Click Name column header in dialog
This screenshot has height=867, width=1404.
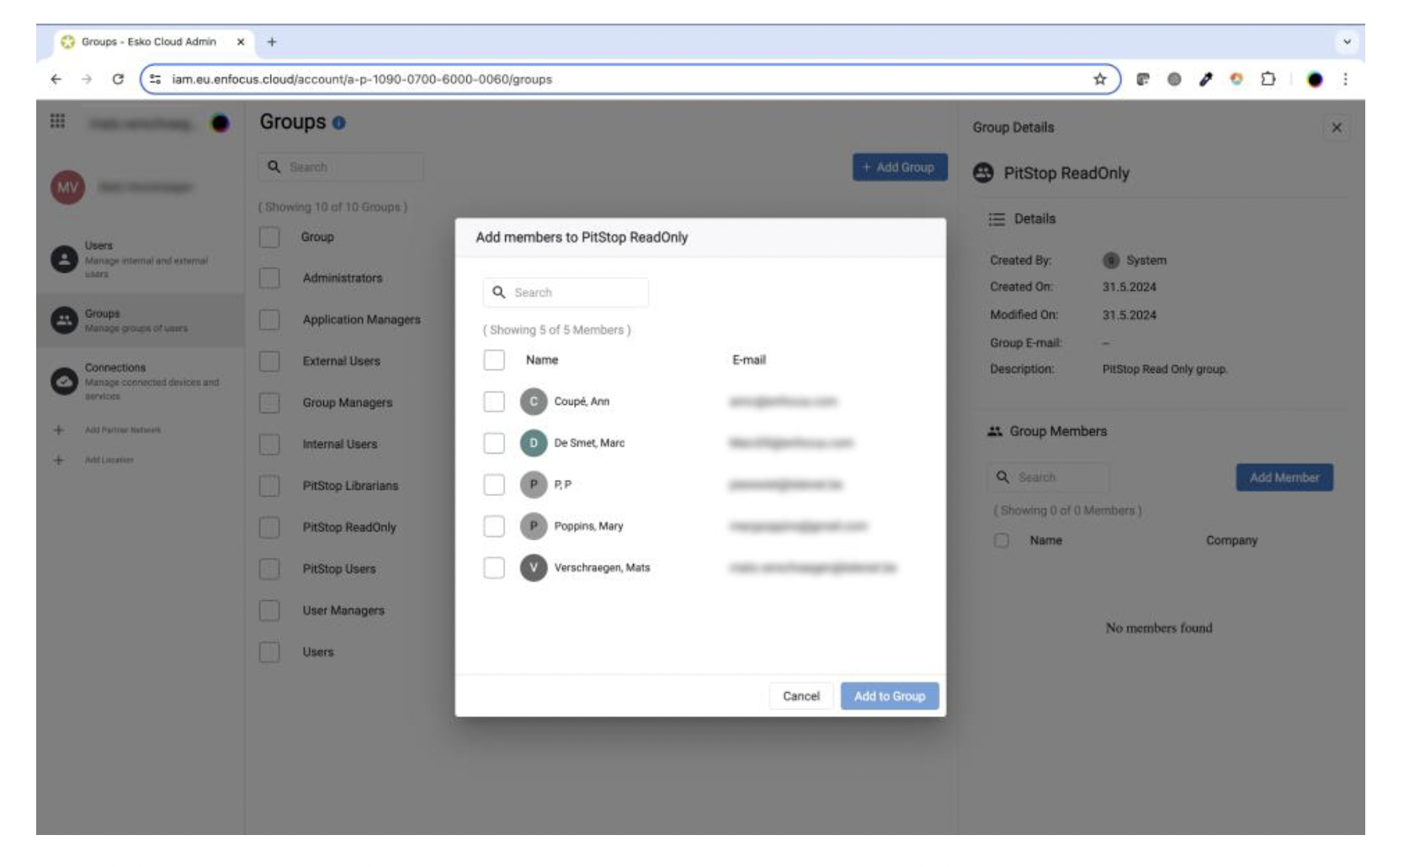click(542, 360)
